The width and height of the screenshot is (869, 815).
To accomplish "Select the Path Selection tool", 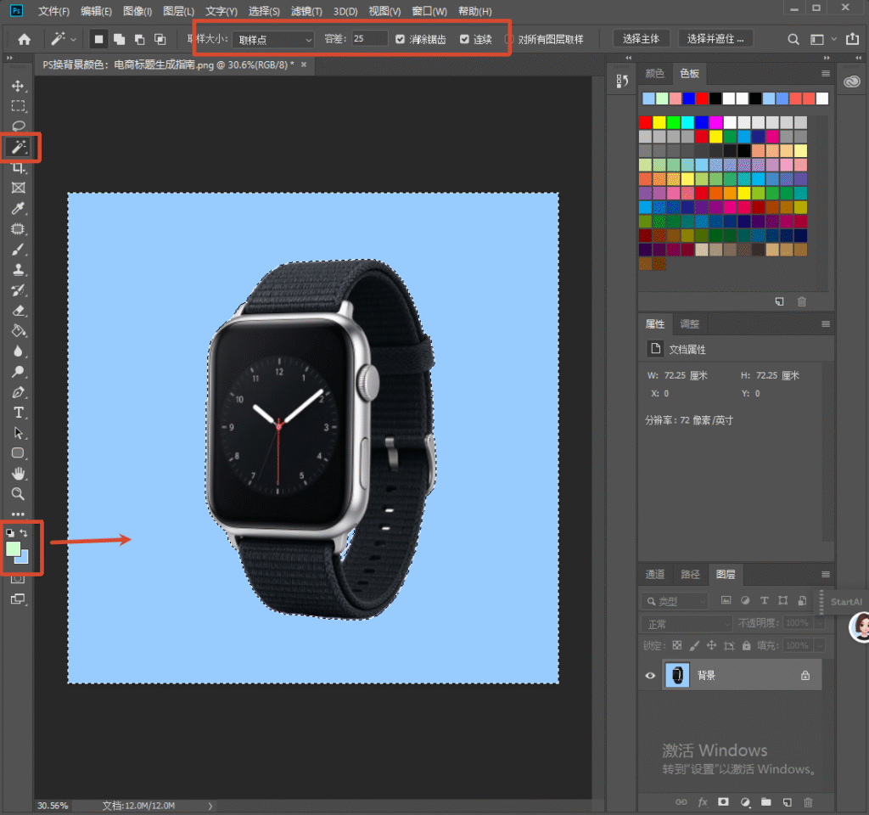I will tap(19, 433).
